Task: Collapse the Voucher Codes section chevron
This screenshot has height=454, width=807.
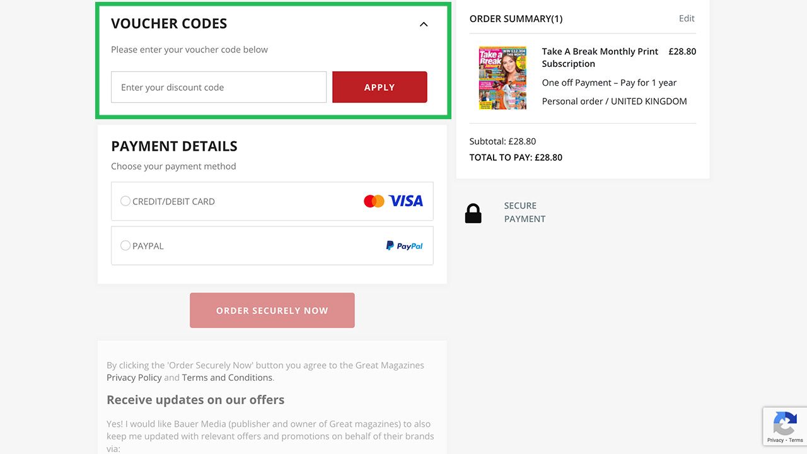Action: click(x=424, y=25)
